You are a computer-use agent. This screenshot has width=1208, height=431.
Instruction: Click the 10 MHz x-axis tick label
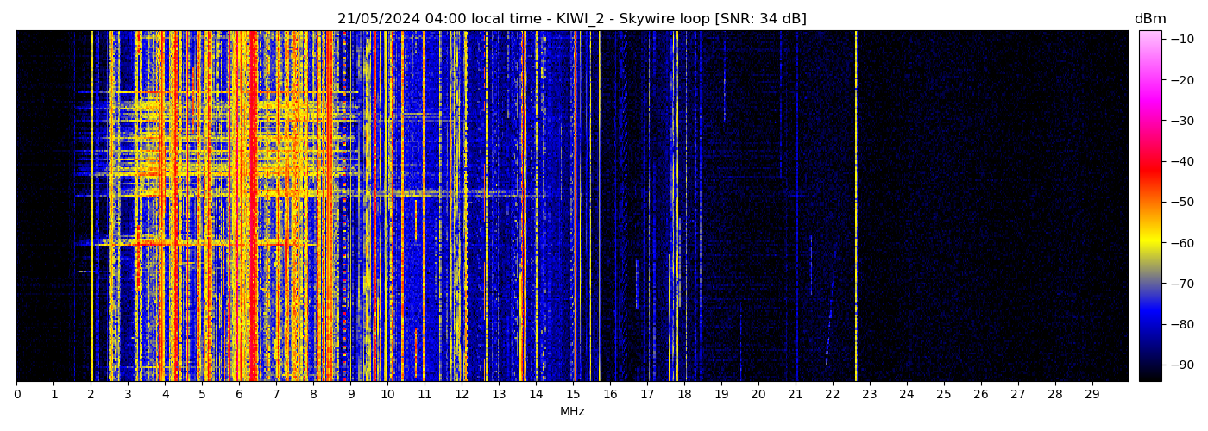(387, 395)
